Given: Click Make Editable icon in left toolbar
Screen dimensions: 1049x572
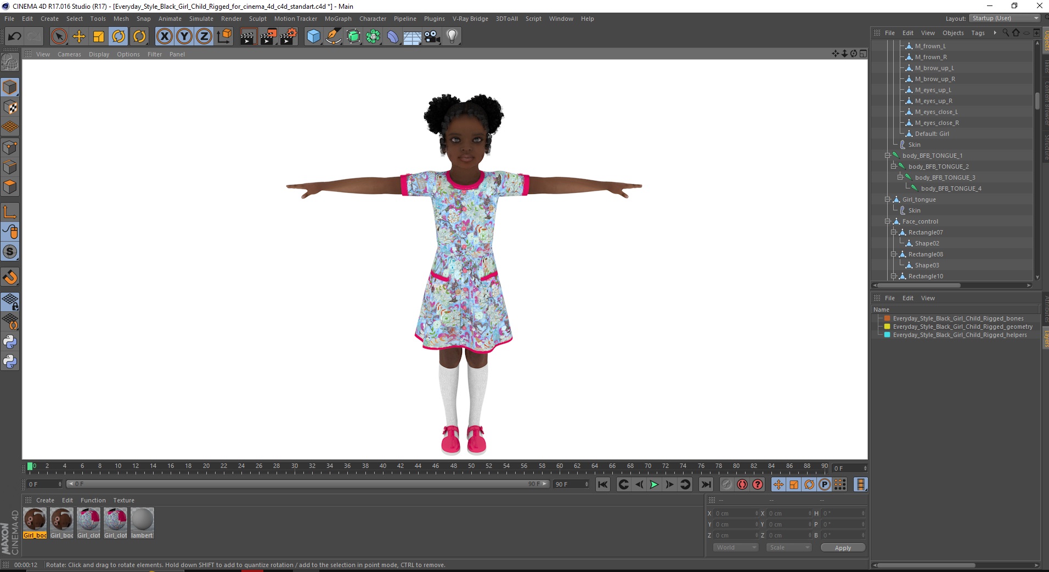Looking at the screenshot, I should [x=10, y=62].
